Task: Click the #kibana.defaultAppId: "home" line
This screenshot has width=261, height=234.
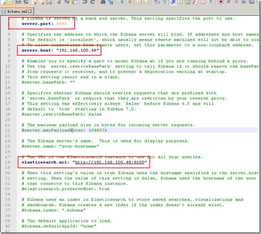Action: [x=59, y=226]
